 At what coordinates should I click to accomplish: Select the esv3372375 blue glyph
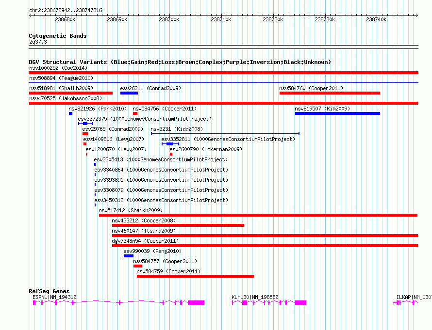click(85, 124)
